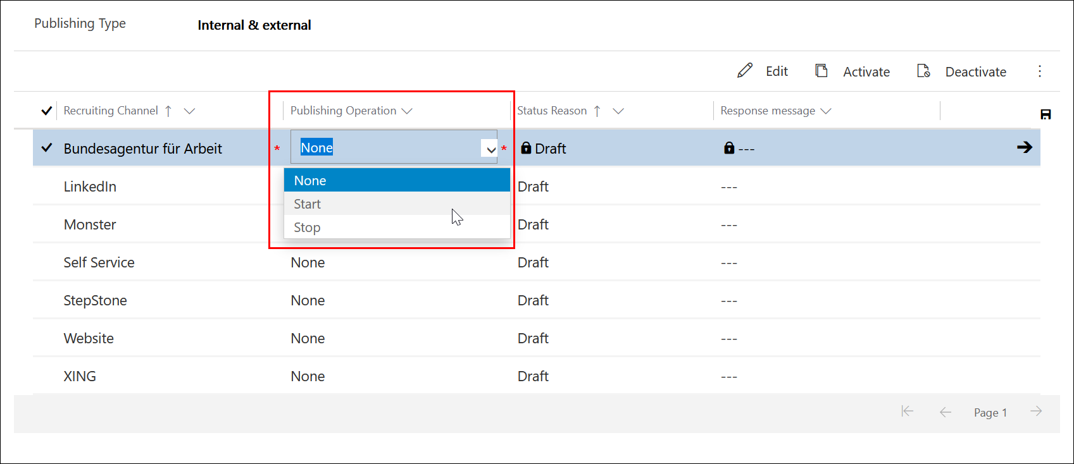Viewport: 1074px width, 464px height.
Task: Click Draft status in the XING row
Action: pyautogui.click(x=533, y=376)
